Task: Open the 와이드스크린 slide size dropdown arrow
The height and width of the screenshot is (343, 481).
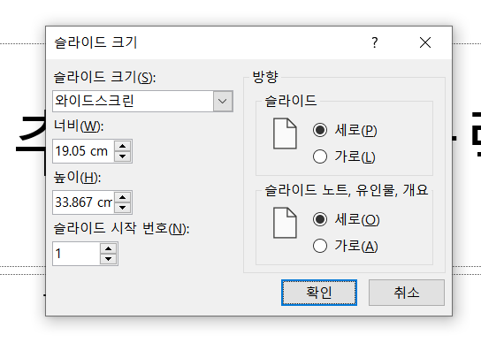Action: tap(223, 101)
